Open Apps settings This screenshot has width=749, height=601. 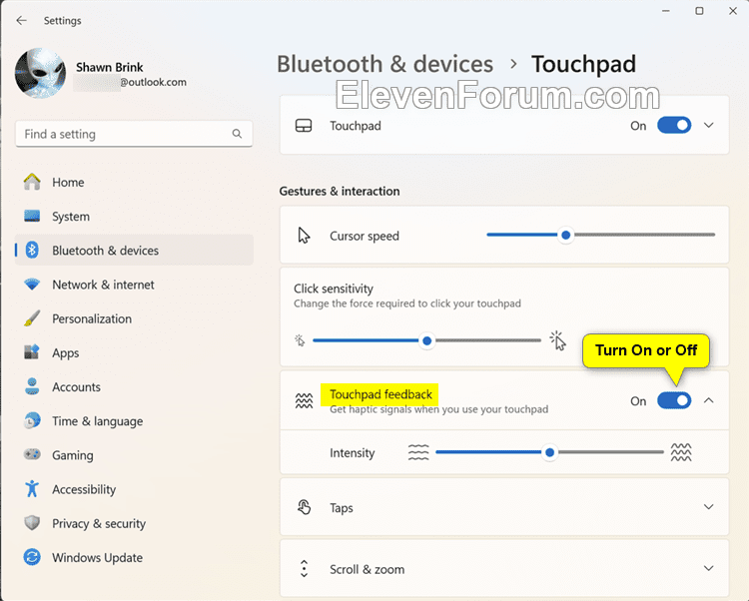(134, 352)
